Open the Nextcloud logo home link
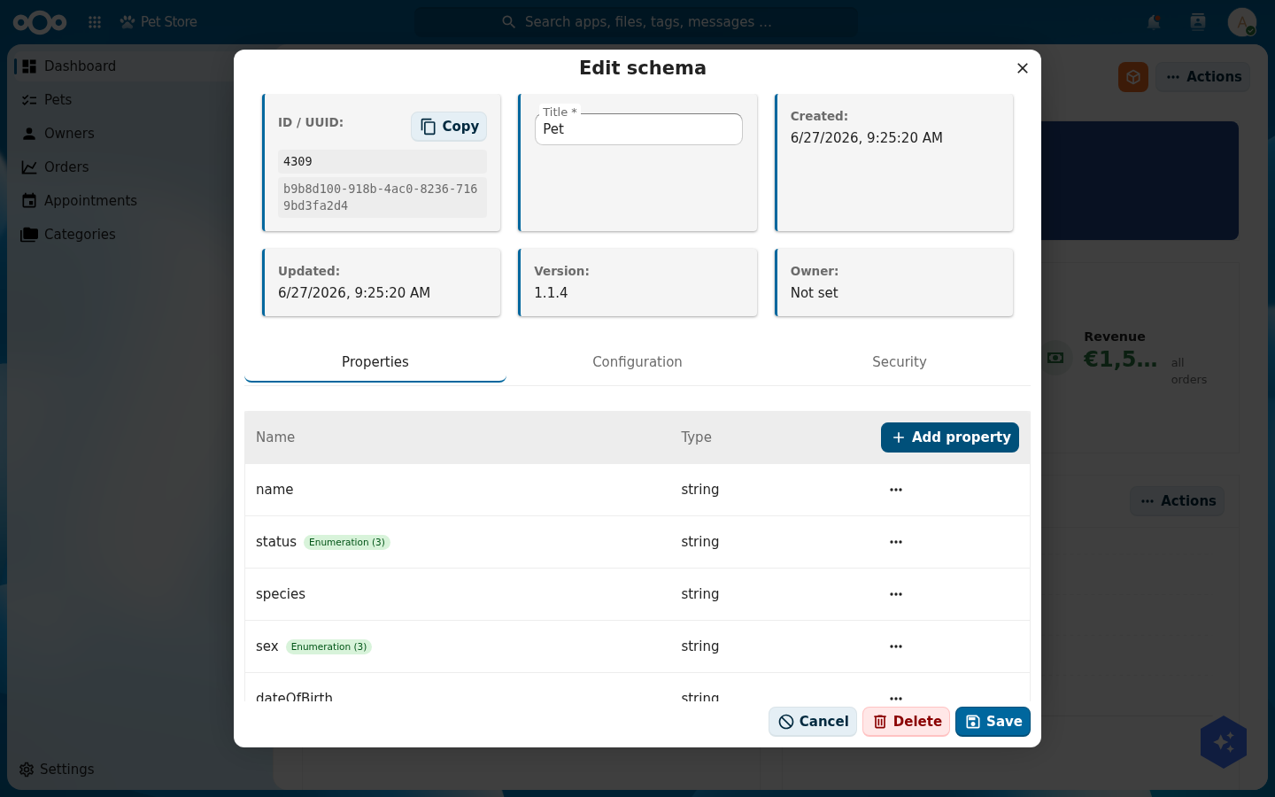 (40, 22)
